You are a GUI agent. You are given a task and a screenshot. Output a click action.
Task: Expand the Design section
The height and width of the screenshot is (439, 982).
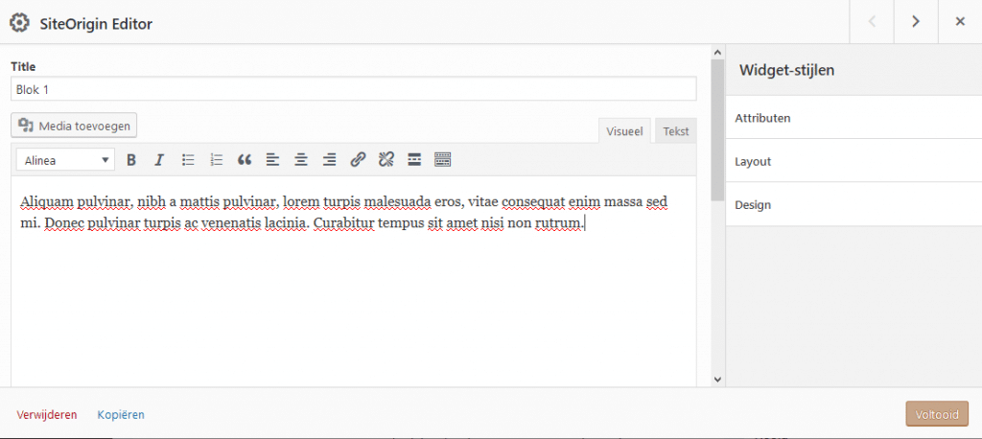[853, 205]
